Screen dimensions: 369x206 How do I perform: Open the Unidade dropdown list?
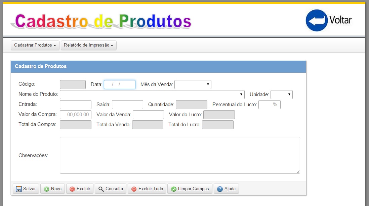tap(281, 94)
